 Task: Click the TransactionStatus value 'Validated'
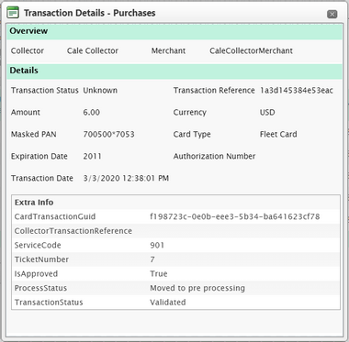pyautogui.click(x=168, y=303)
